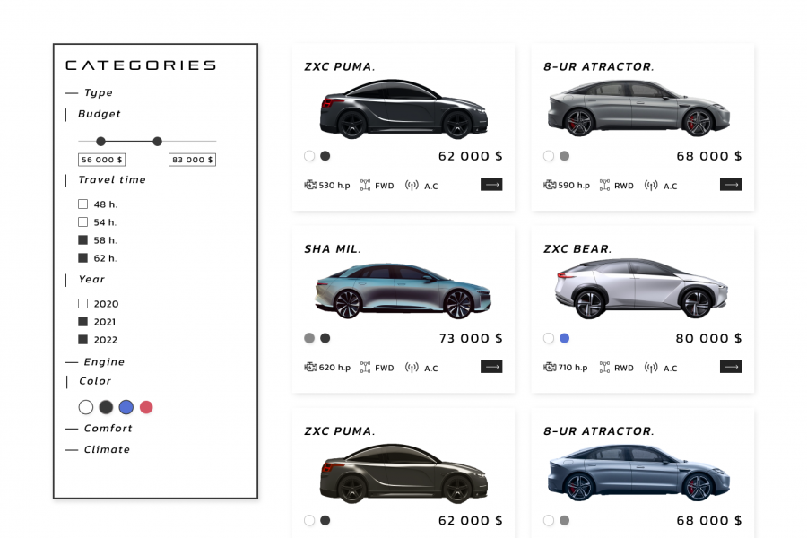Image resolution: width=807 pixels, height=538 pixels.
Task: Click the arrow button on the first ZXC Puma card
Action: coord(491,185)
